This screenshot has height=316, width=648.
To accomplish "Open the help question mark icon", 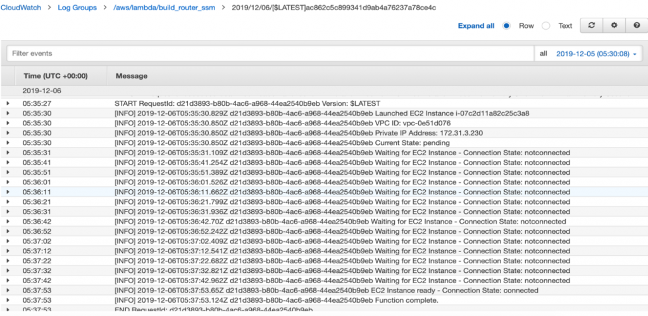I will [637, 25].
